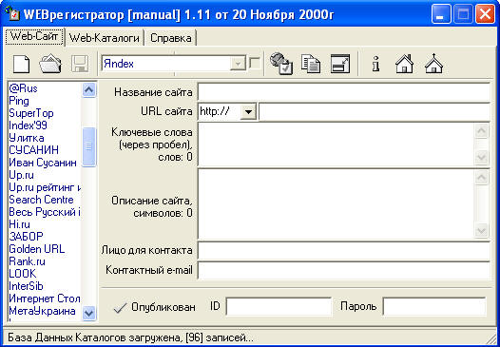Screen dimensions: 500x347
Task: Toggle the checkbox next to Яndex dropdown
Action: 255,63
